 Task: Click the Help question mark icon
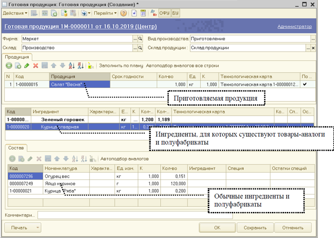tap(123, 13)
